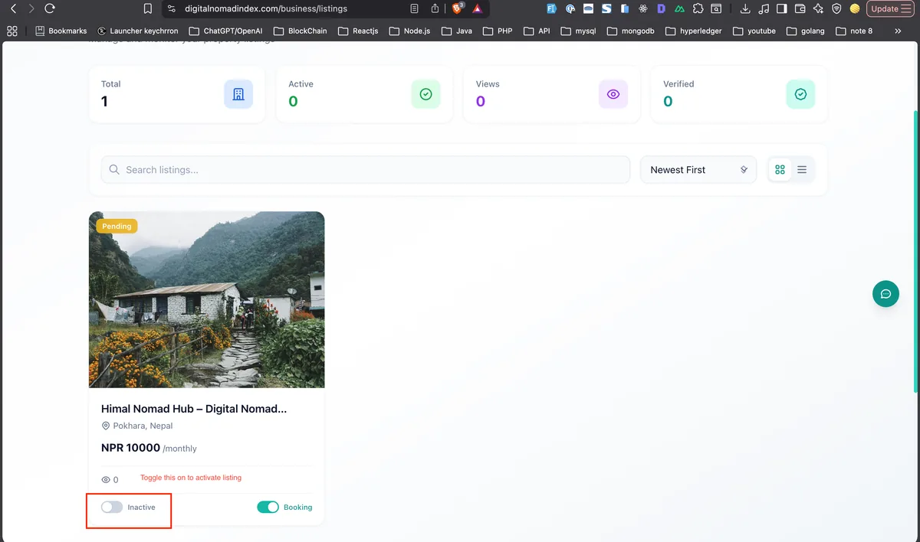The height and width of the screenshot is (542, 920).
Task: Click the Toggle this on to activate link
Action: (189, 477)
